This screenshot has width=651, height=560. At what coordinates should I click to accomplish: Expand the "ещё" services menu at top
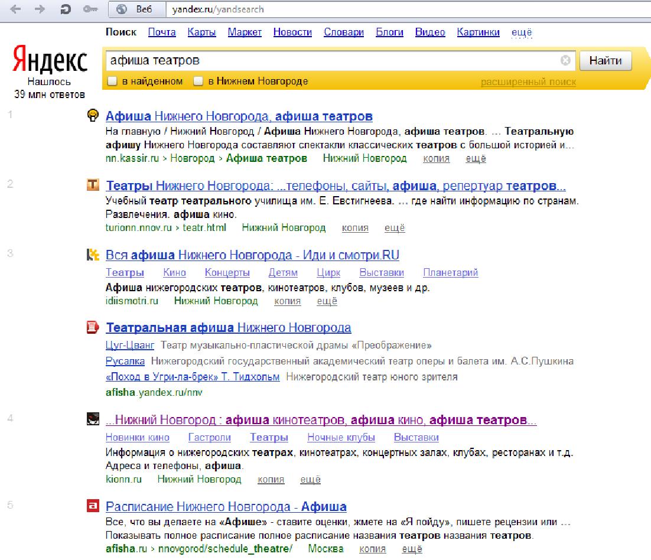[x=522, y=32]
